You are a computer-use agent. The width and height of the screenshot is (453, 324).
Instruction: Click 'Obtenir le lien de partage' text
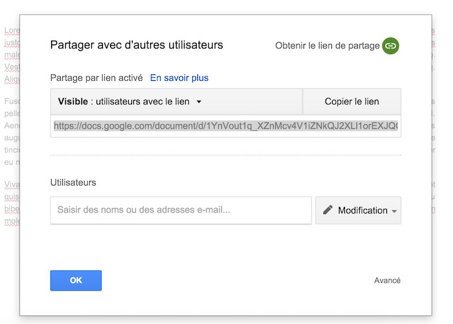(327, 45)
